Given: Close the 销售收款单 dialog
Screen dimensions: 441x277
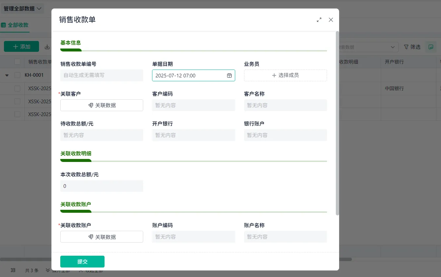Looking at the screenshot, I should click(x=331, y=20).
